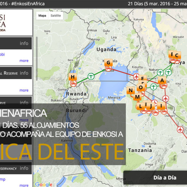Select map marker M

(137, 97)
